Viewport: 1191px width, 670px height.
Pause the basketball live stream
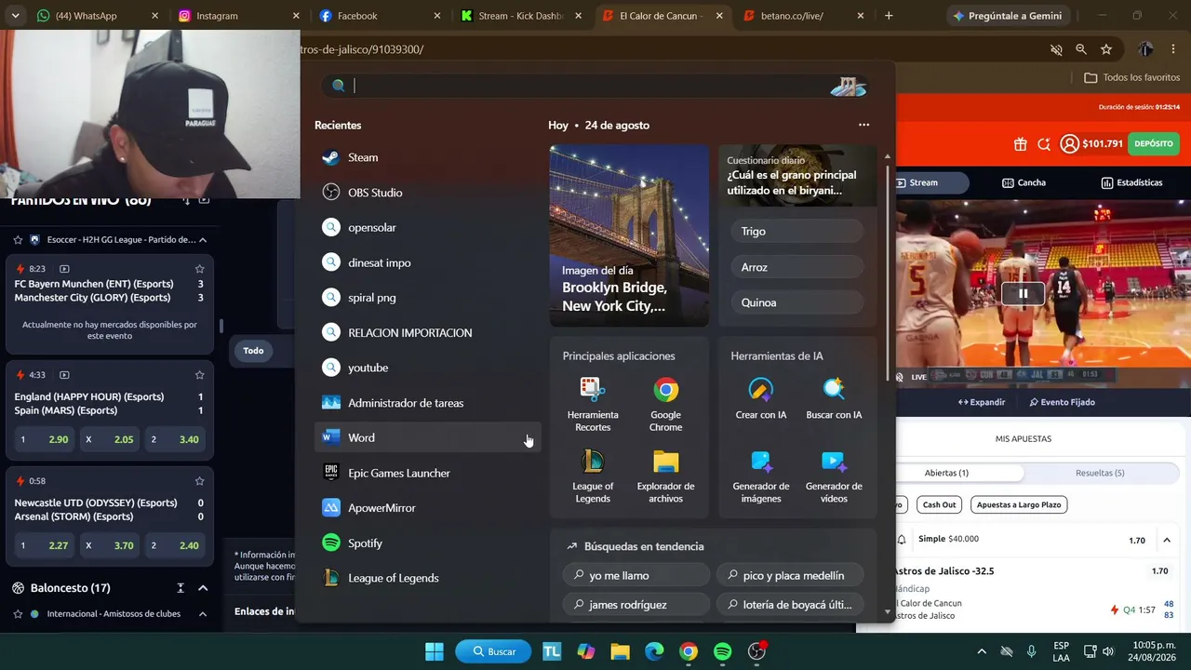(1023, 294)
